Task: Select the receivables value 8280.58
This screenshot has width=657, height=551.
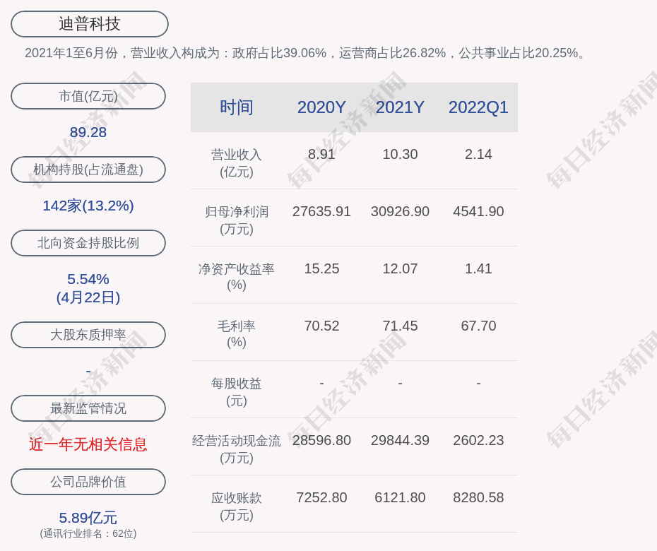Action: pos(478,497)
